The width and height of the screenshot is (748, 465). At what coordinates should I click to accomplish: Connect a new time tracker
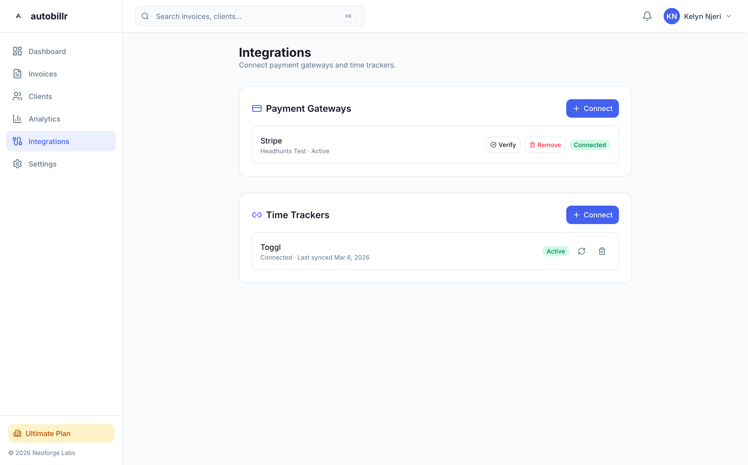pyautogui.click(x=592, y=215)
